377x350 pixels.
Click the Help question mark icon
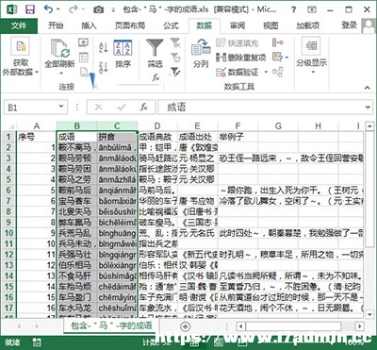point(293,9)
